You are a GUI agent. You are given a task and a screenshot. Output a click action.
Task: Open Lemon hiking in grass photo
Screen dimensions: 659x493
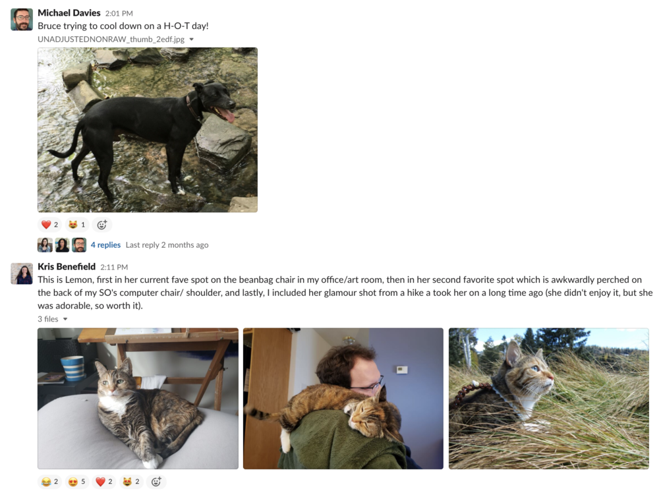[549, 399]
